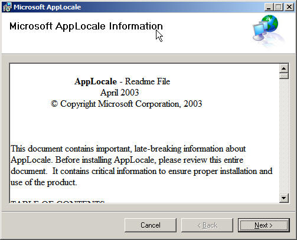Click the partially visible TABLE OF CONTENTS line
Screen dimensions: 297x240
[57, 202]
